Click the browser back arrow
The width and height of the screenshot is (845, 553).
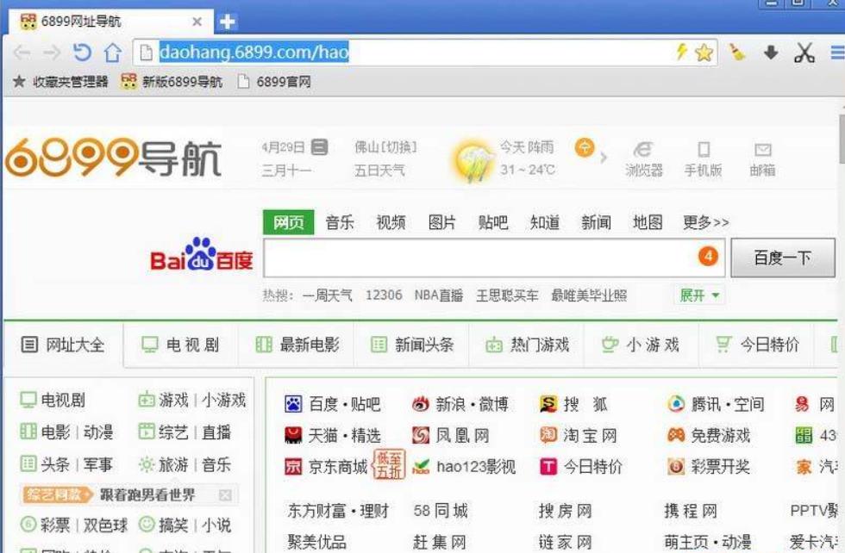pyautogui.click(x=22, y=53)
